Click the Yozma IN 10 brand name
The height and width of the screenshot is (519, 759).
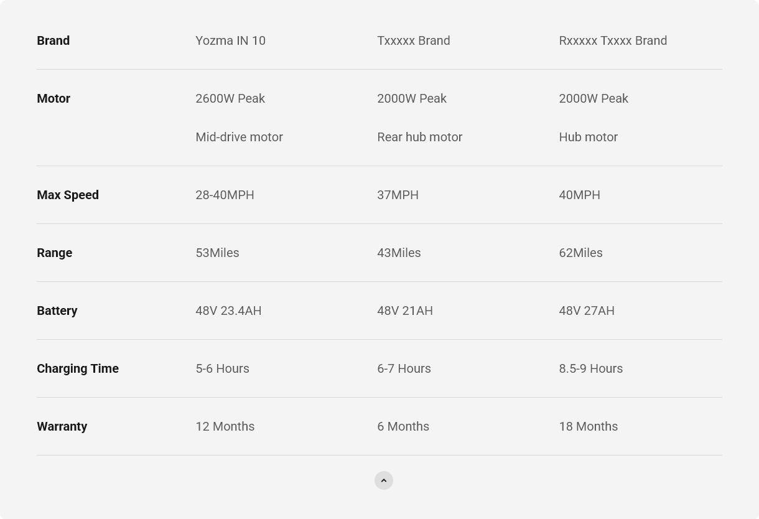230,40
